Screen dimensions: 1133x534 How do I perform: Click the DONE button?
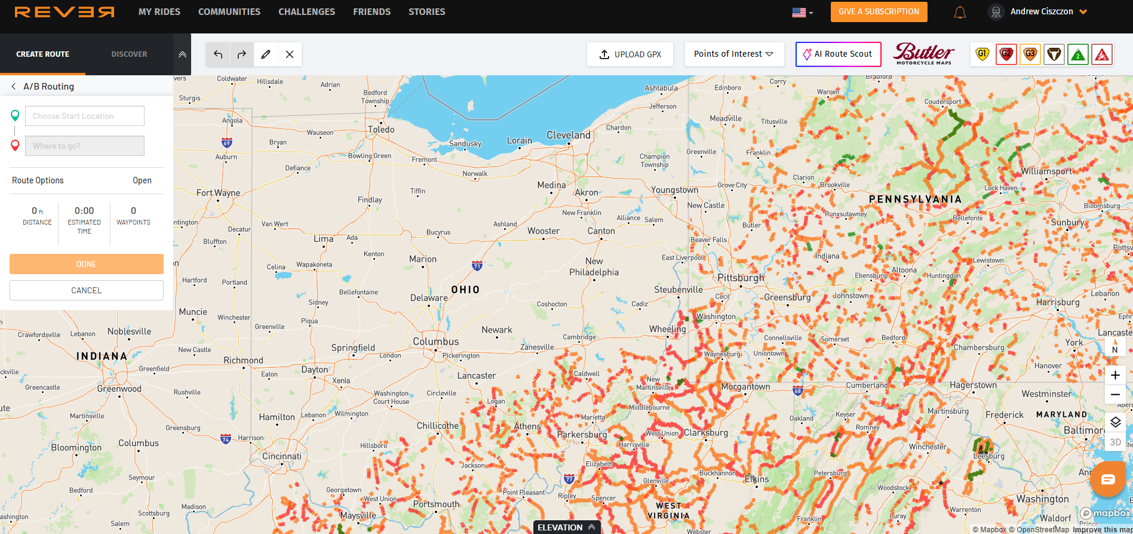87,264
